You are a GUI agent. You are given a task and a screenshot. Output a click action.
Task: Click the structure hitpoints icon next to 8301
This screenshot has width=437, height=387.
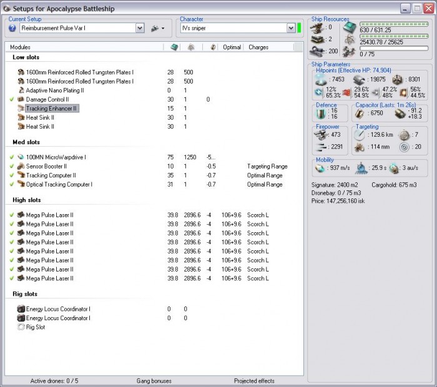point(397,79)
